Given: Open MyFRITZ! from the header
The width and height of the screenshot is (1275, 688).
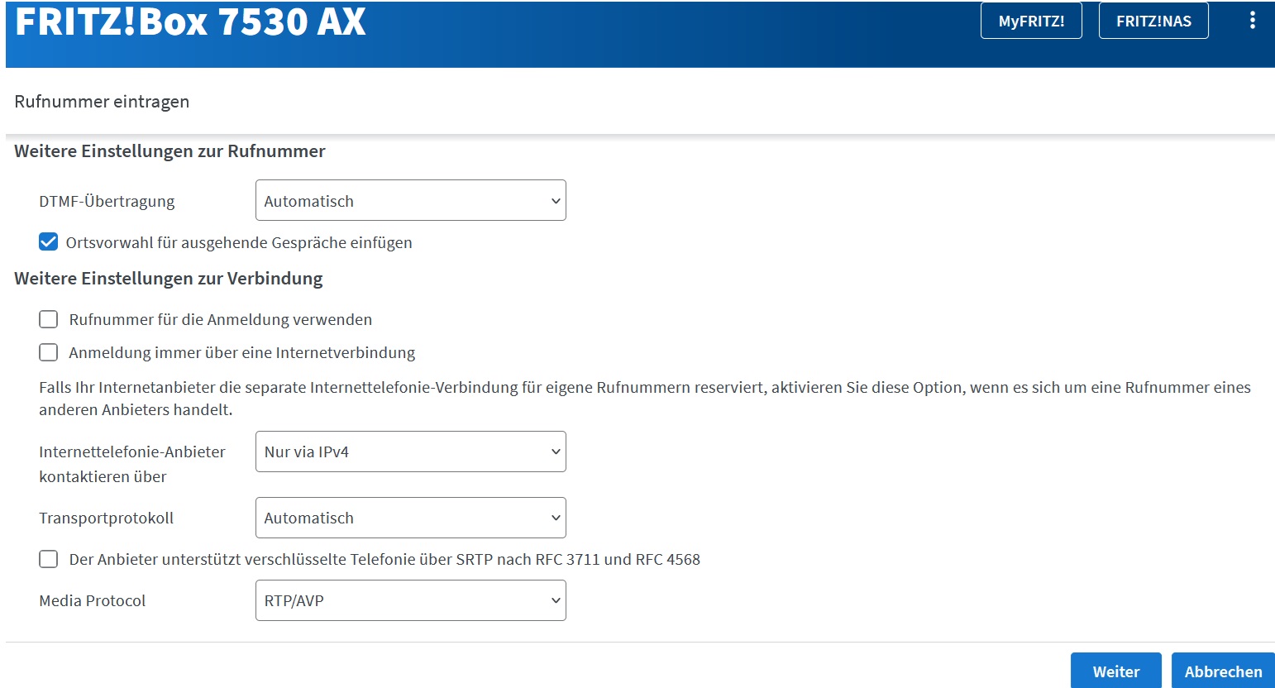Looking at the screenshot, I should point(1031,21).
